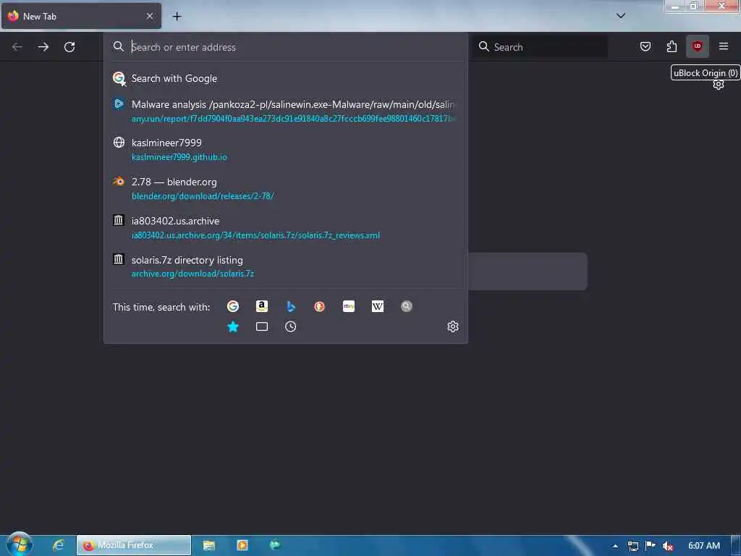Close the New Tab tab
741x556 pixels.
pyautogui.click(x=150, y=16)
